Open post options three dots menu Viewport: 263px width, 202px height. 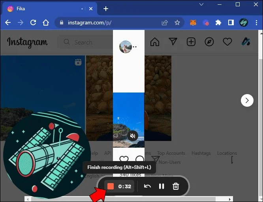click(135, 47)
